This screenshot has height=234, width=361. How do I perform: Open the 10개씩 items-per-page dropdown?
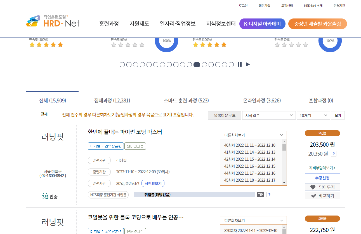click(313, 115)
